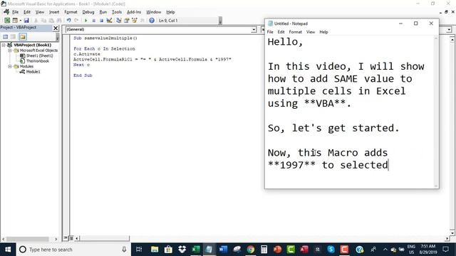Open the Add-Ins menu

tap(134, 12)
